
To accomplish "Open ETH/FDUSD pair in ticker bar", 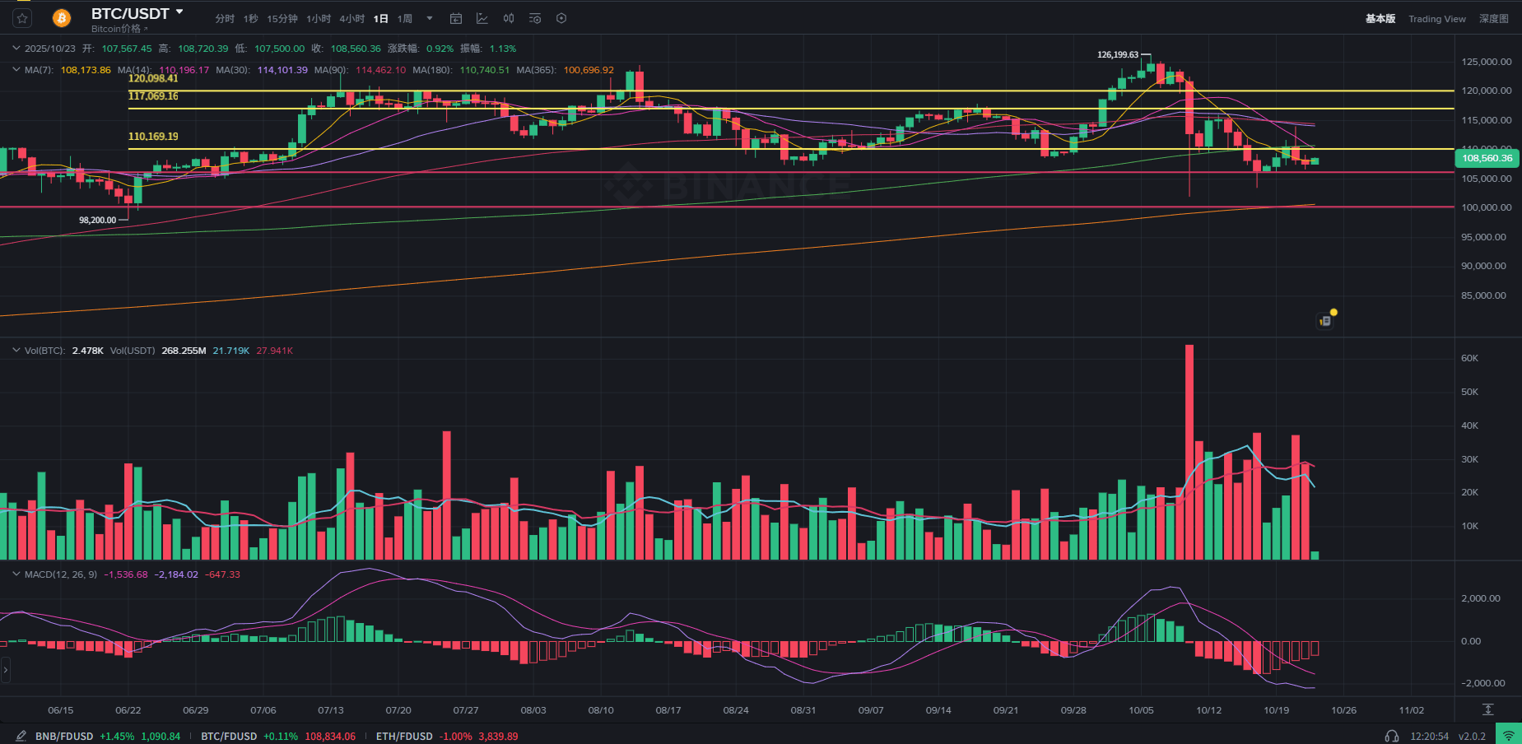I will (x=447, y=736).
